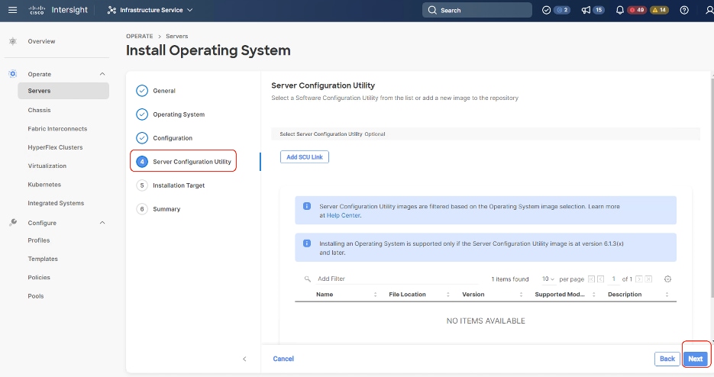714x377 pixels.
Task: Click the Servers breadcrumb link
Action: [x=176, y=36]
